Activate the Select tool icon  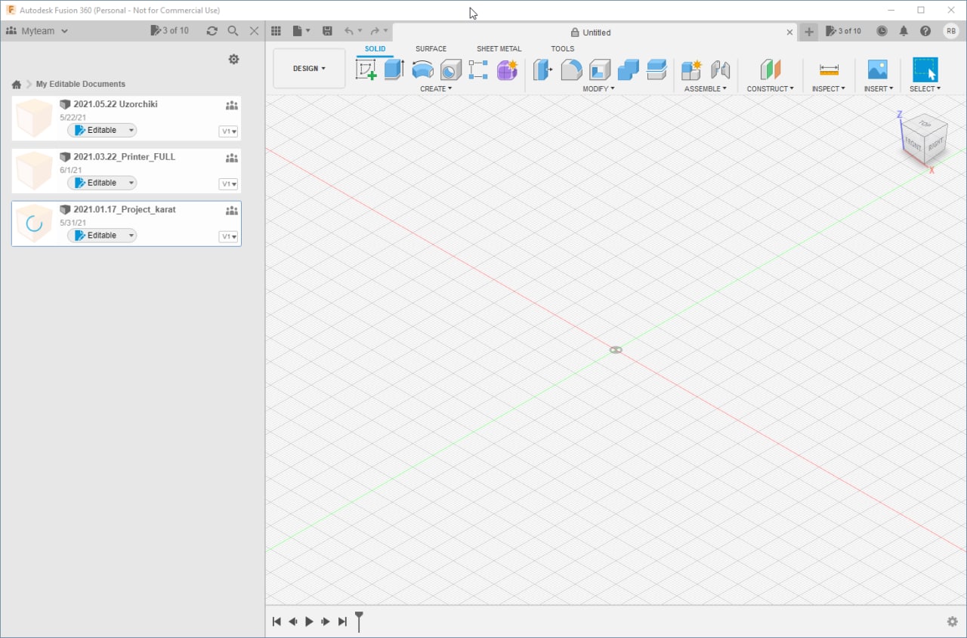925,69
